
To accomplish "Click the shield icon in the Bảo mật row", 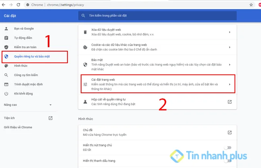I will coord(85,64).
